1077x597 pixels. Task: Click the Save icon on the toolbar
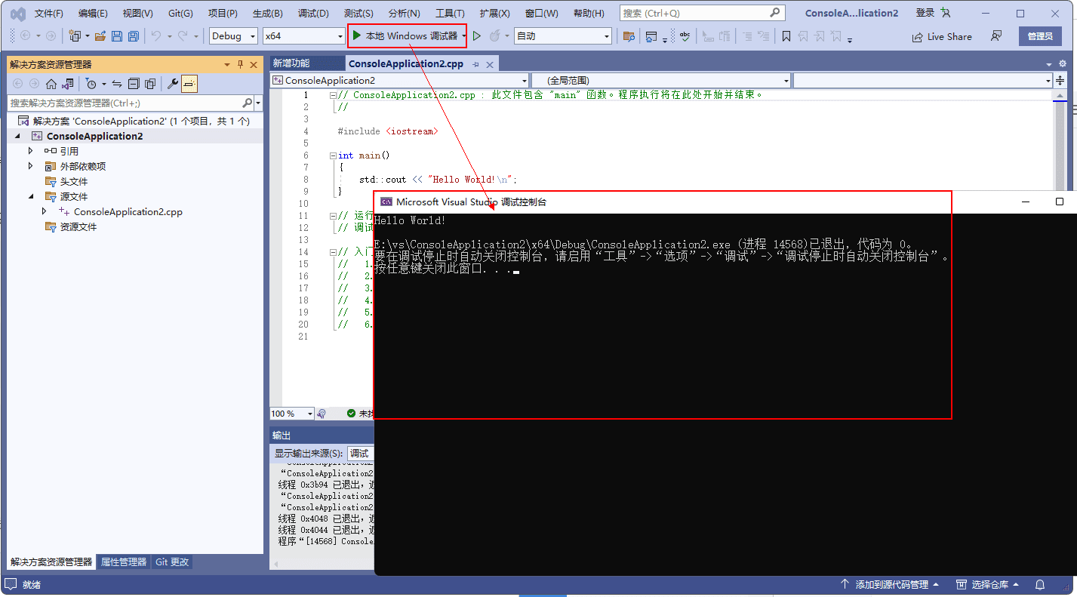tap(116, 35)
